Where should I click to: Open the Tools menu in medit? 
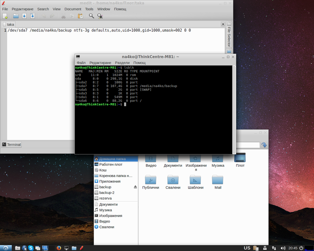[x=89, y=9]
